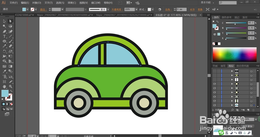Toggle visibility eye of bottom layer item
Viewport: 260px width, 137px height.
[214, 105]
